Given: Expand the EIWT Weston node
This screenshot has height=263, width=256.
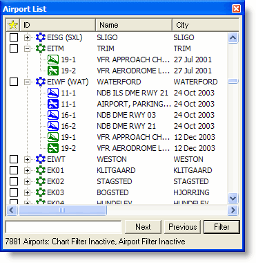Looking at the screenshot, I should coord(27,159).
